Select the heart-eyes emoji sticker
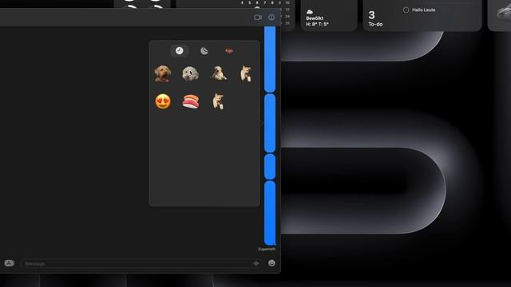This screenshot has width=511, height=287. point(163,101)
